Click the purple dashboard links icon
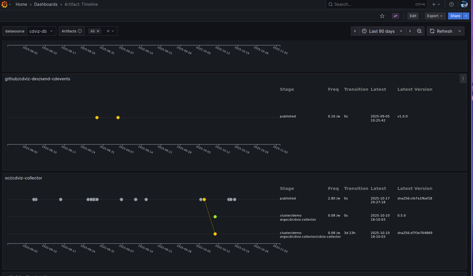This screenshot has width=473, height=276. click(395, 16)
